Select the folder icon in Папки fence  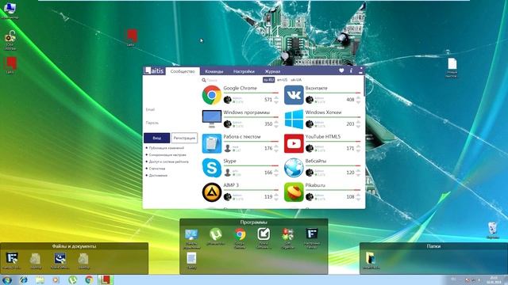click(371, 260)
